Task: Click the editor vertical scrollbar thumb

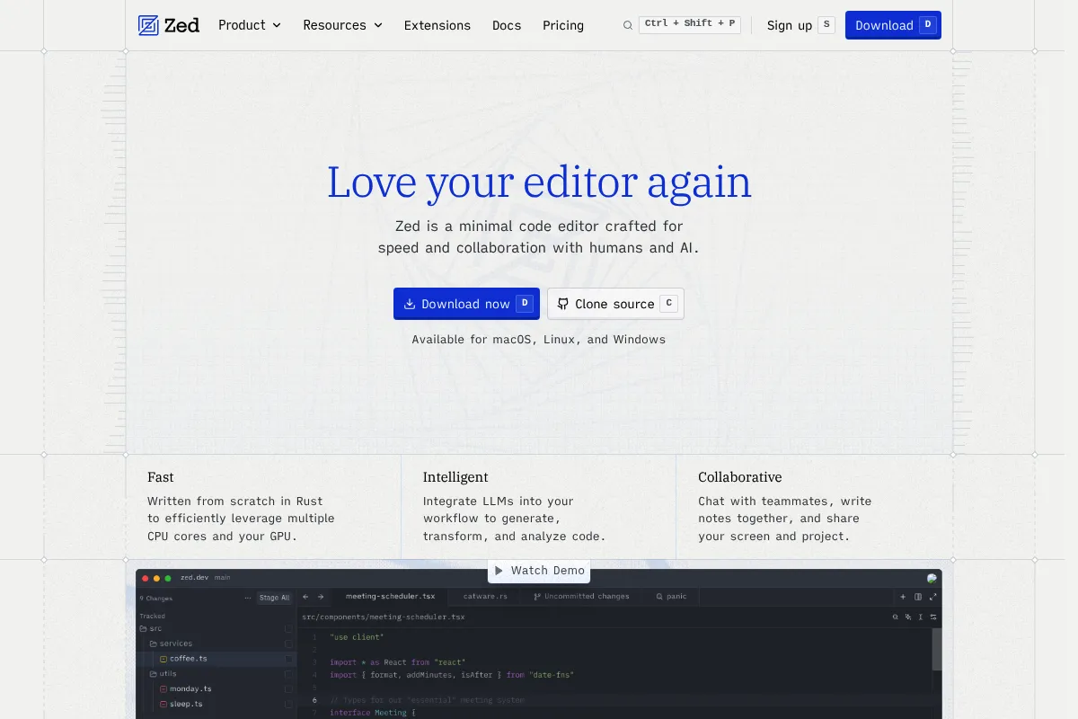Action: [x=937, y=648]
